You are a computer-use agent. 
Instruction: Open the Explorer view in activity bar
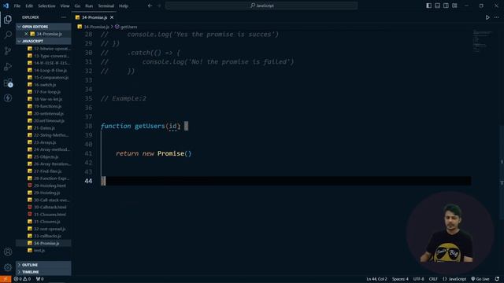point(8,19)
